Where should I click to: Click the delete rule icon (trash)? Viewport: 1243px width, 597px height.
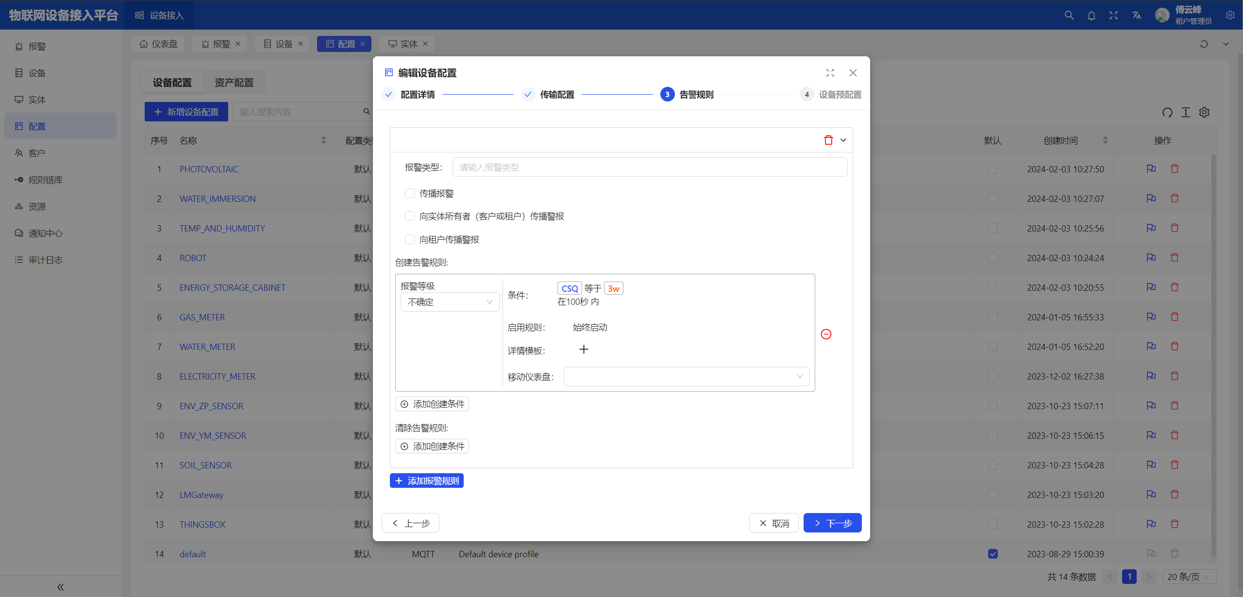pyautogui.click(x=828, y=139)
